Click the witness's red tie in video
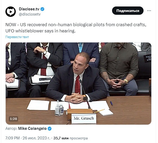 [x=77, y=85]
